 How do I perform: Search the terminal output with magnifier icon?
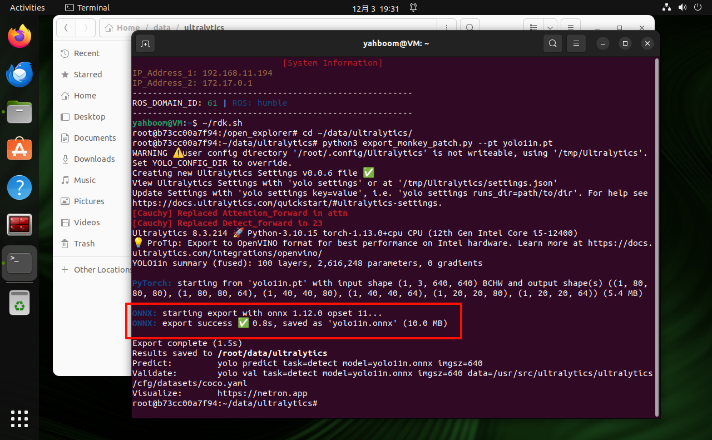pyautogui.click(x=552, y=43)
